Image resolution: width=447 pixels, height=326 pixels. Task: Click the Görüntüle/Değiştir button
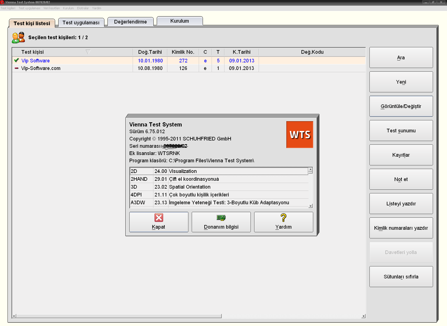pos(401,106)
